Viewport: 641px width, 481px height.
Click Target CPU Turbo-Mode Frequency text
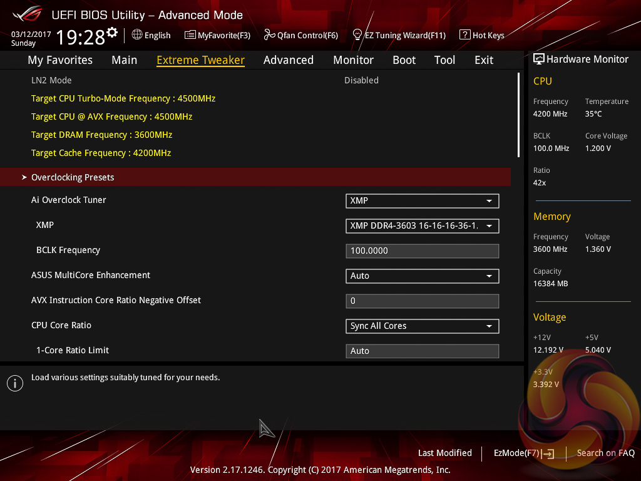tap(123, 98)
